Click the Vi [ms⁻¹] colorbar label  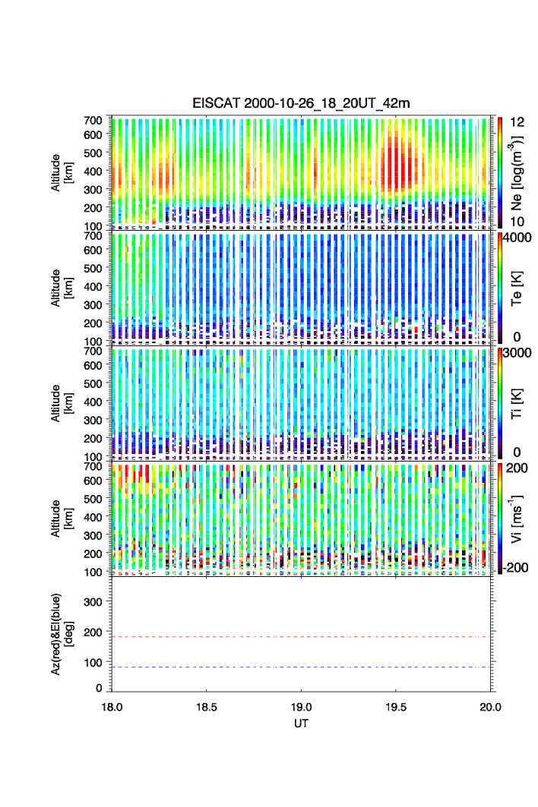(520, 518)
